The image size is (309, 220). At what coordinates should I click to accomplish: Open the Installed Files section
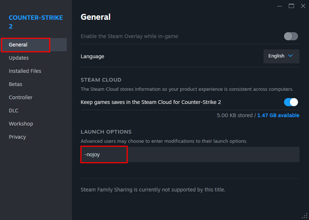tap(25, 71)
